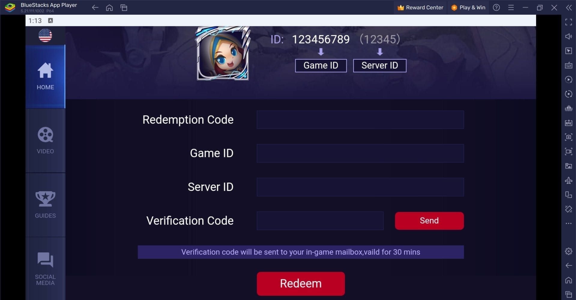Viewport: 576px width, 300px height.
Task: Open the help question mark menu
Action: [x=496, y=7]
